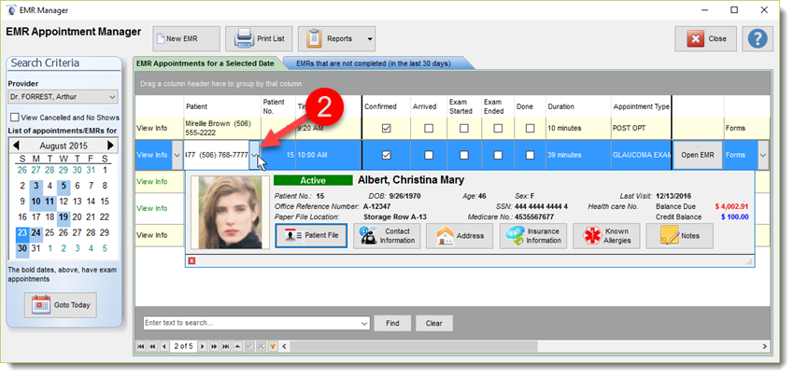Check Done for the 10:00 AM row
The image size is (794, 377).
[x=531, y=155]
